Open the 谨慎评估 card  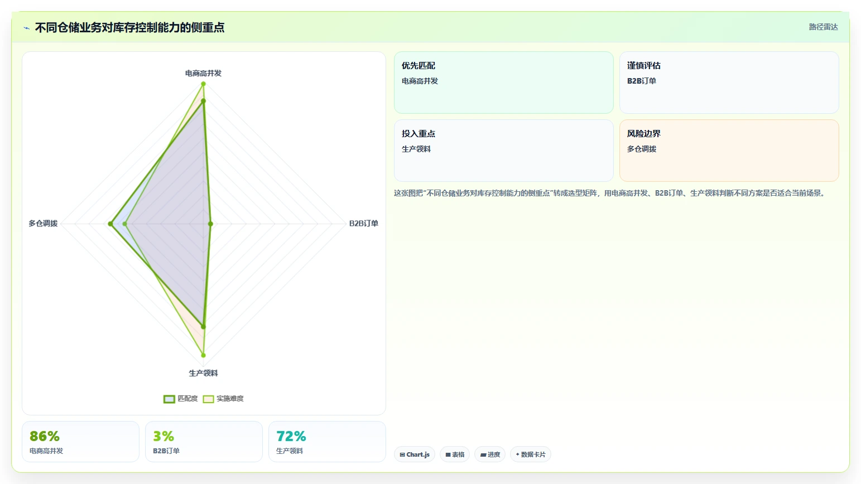point(729,83)
